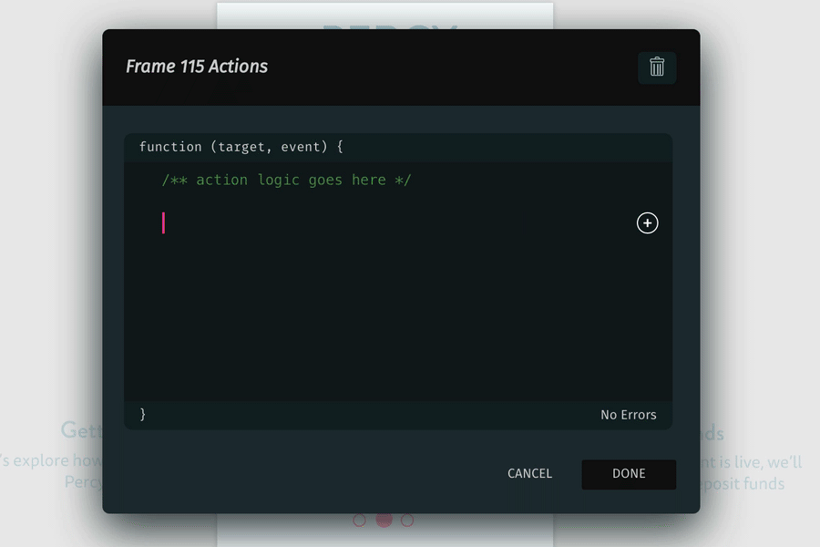Select the right pagination dot behind dialog
This screenshot has width=820, height=547.
(x=407, y=521)
